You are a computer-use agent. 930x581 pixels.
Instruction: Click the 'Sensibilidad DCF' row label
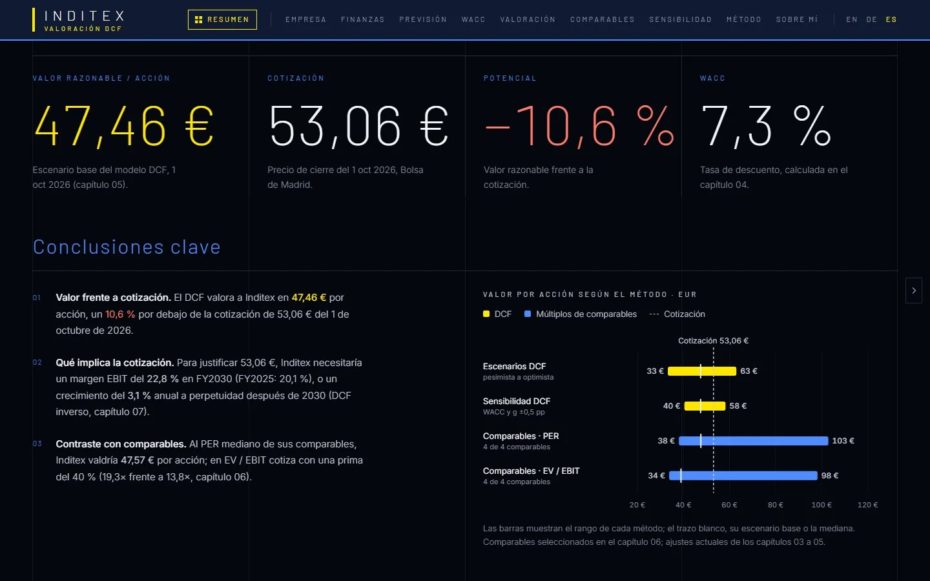(517, 402)
